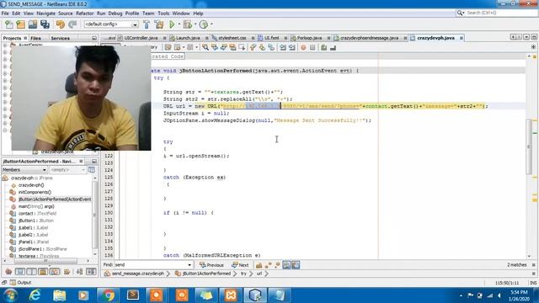Switch to the Services tab
The width and height of the screenshot is (539, 303).
point(60,38)
